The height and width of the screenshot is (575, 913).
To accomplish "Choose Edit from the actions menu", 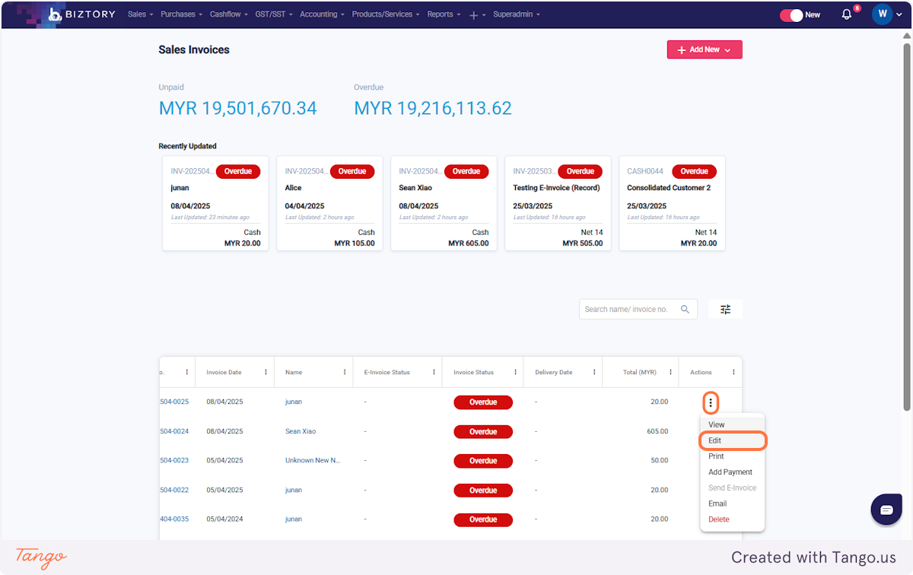I will click(x=732, y=440).
